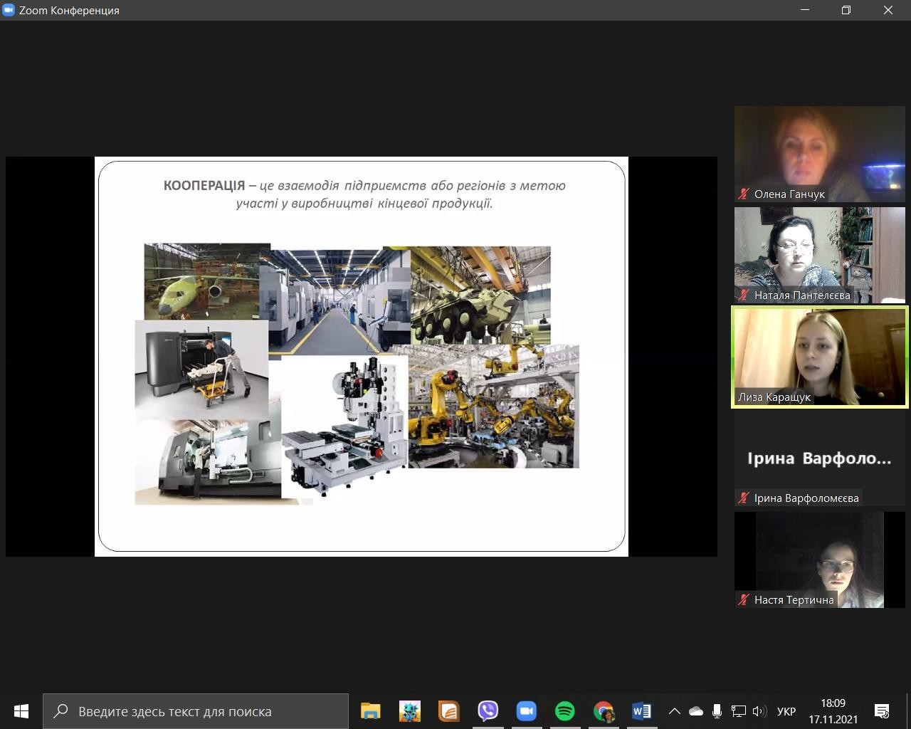Change the УКР input language
The image size is (911, 729).
click(x=786, y=711)
